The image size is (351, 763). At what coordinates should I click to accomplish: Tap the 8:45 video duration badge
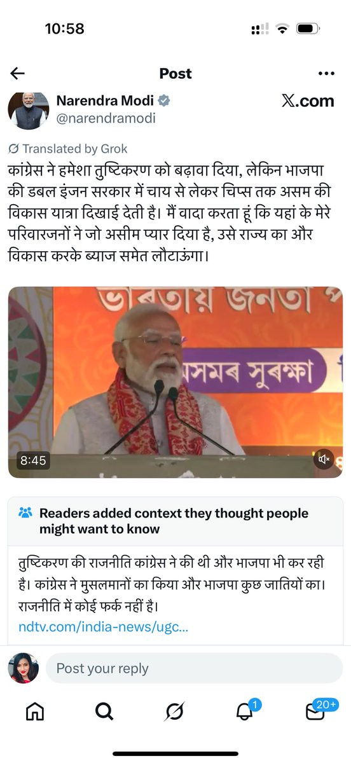pyautogui.click(x=33, y=460)
